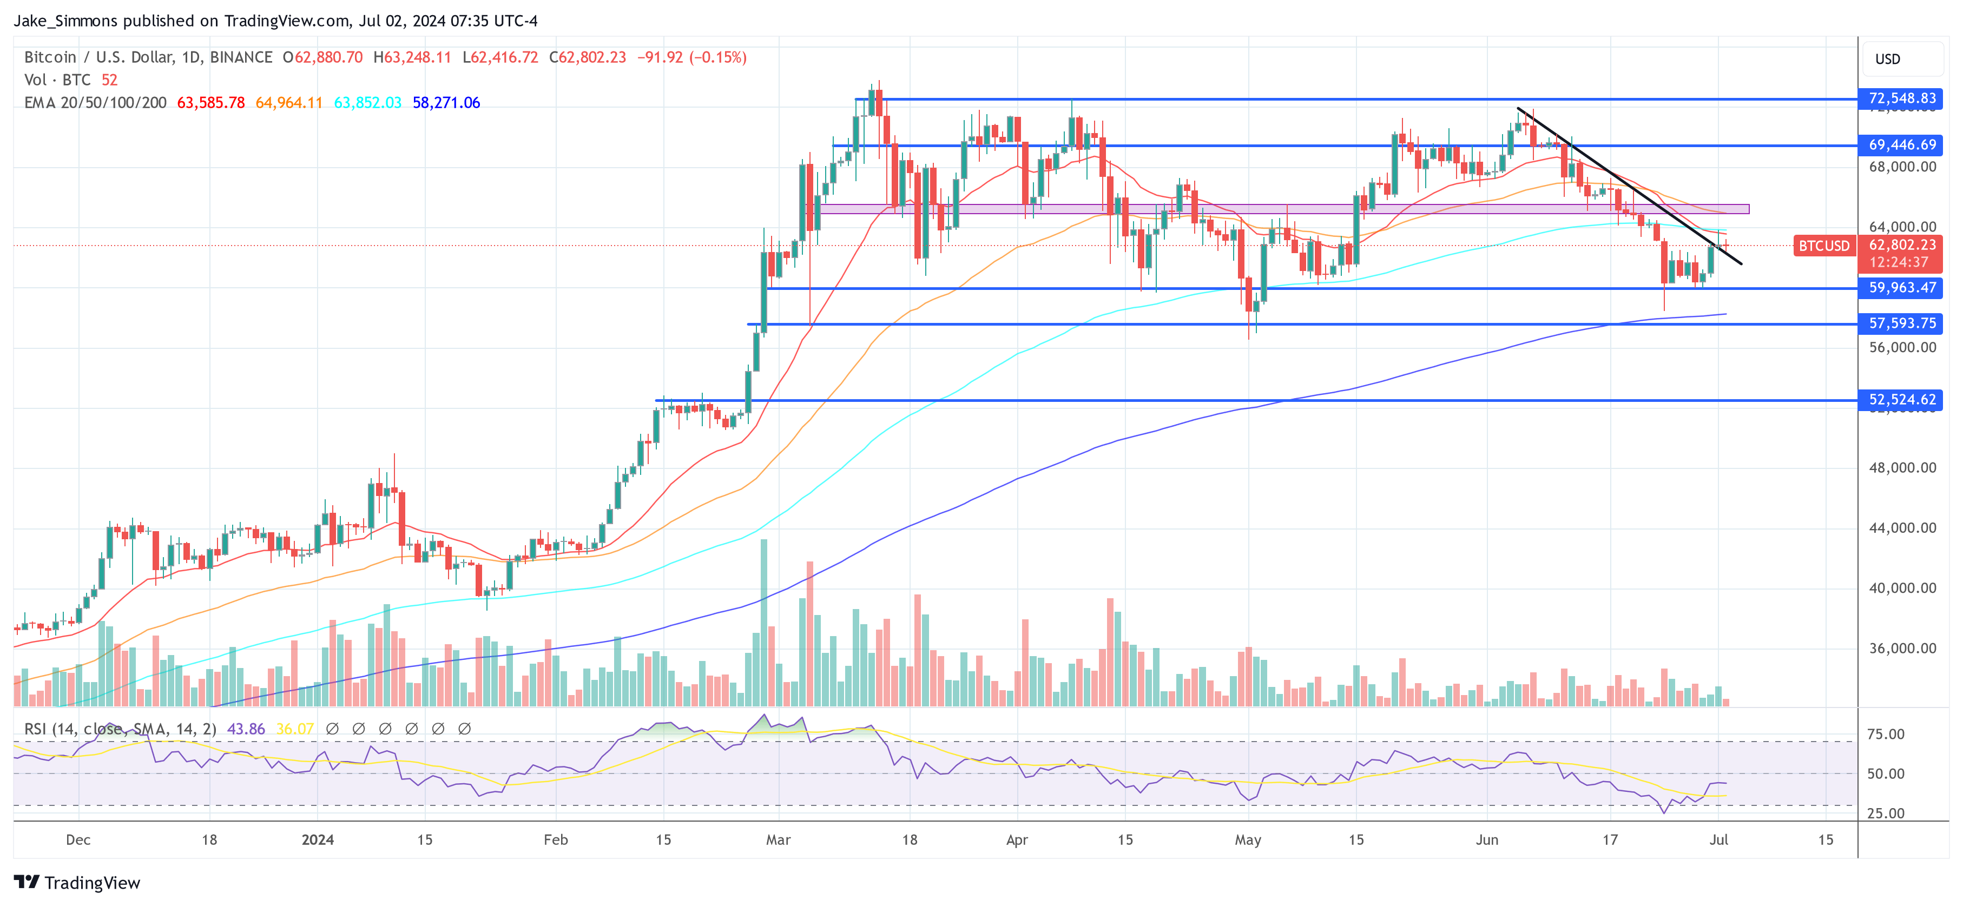Viewport: 1963px width, 906px height.
Task: Click the change value −91.92 (−0.15%)
Action: [691, 57]
